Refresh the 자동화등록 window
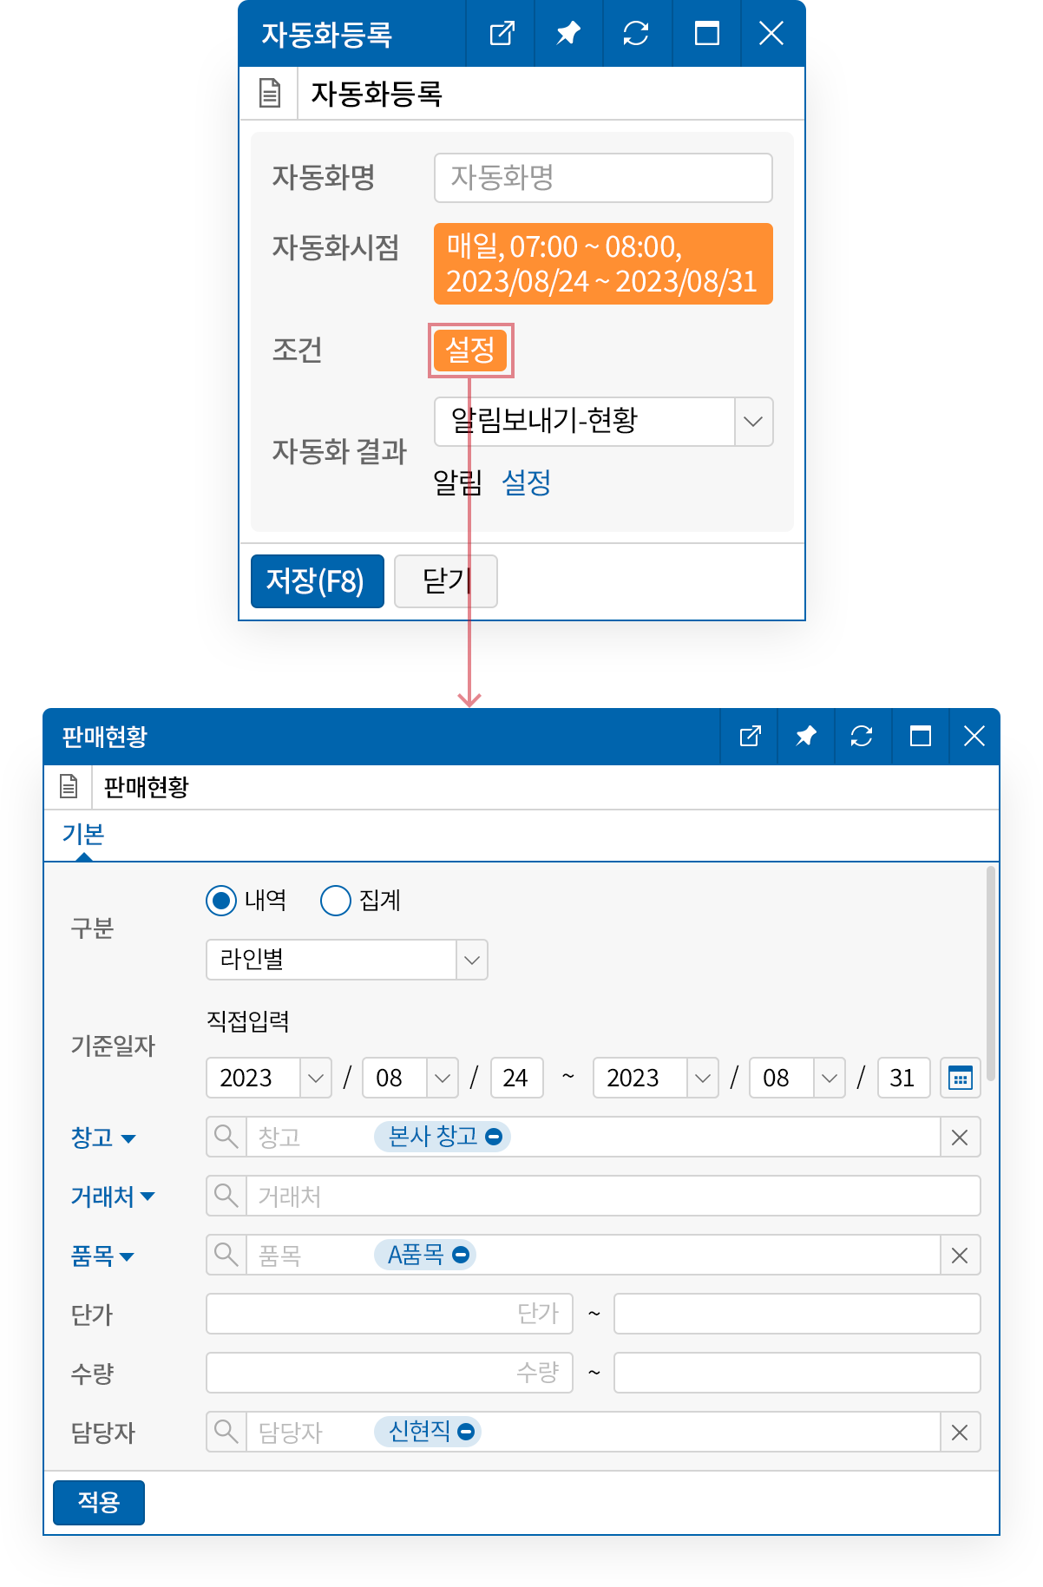1043x1587 pixels. click(x=636, y=34)
